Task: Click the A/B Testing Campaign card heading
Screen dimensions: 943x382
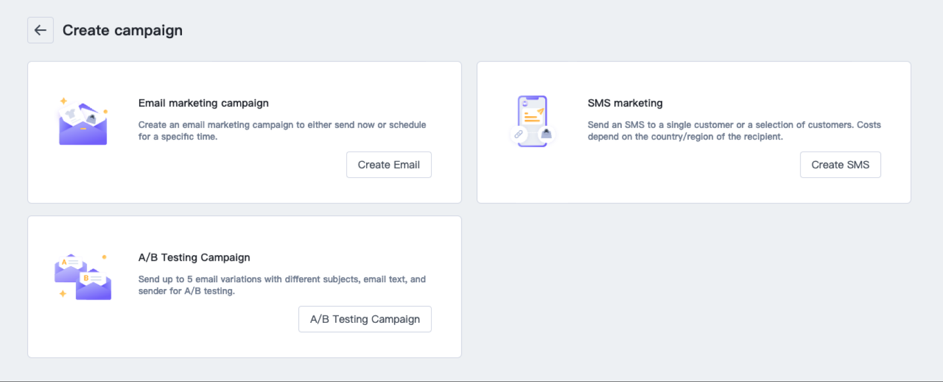Action: tap(194, 257)
